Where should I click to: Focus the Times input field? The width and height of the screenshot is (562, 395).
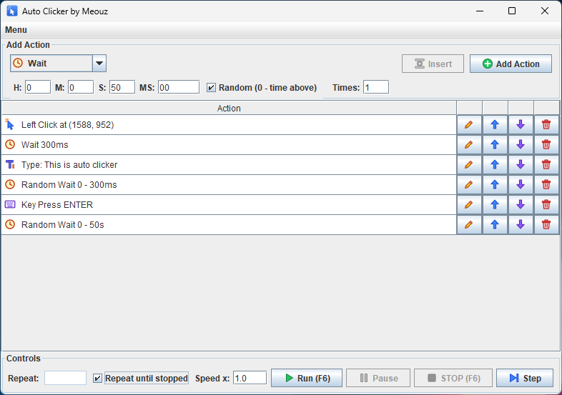pyautogui.click(x=376, y=87)
